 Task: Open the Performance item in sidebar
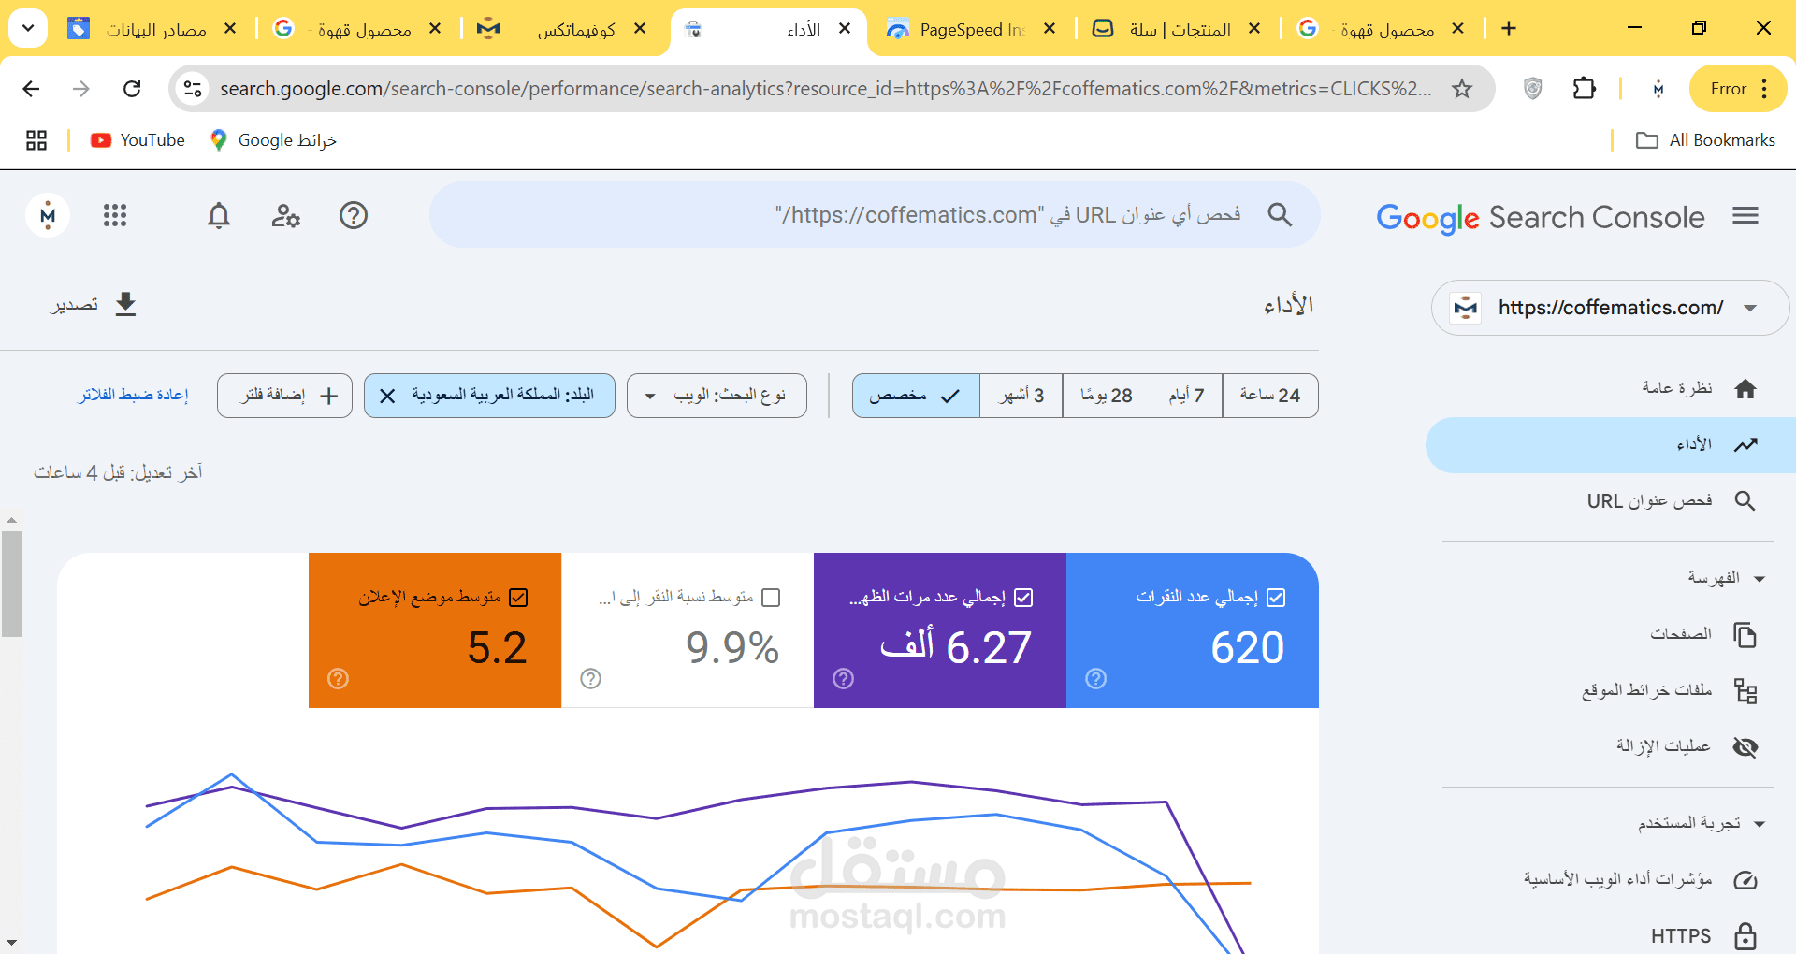click(x=1611, y=445)
